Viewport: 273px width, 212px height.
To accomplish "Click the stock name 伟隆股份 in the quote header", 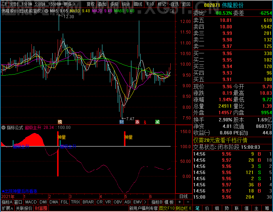I will [x=233, y=5].
